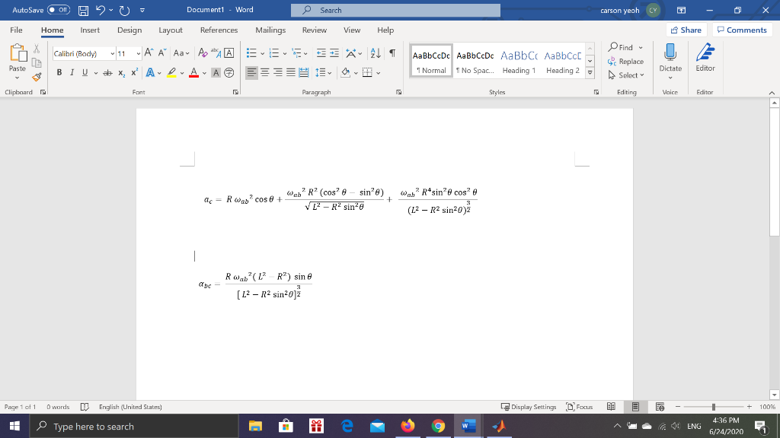Apply yellow text highlight color

click(x=171, y=71)
